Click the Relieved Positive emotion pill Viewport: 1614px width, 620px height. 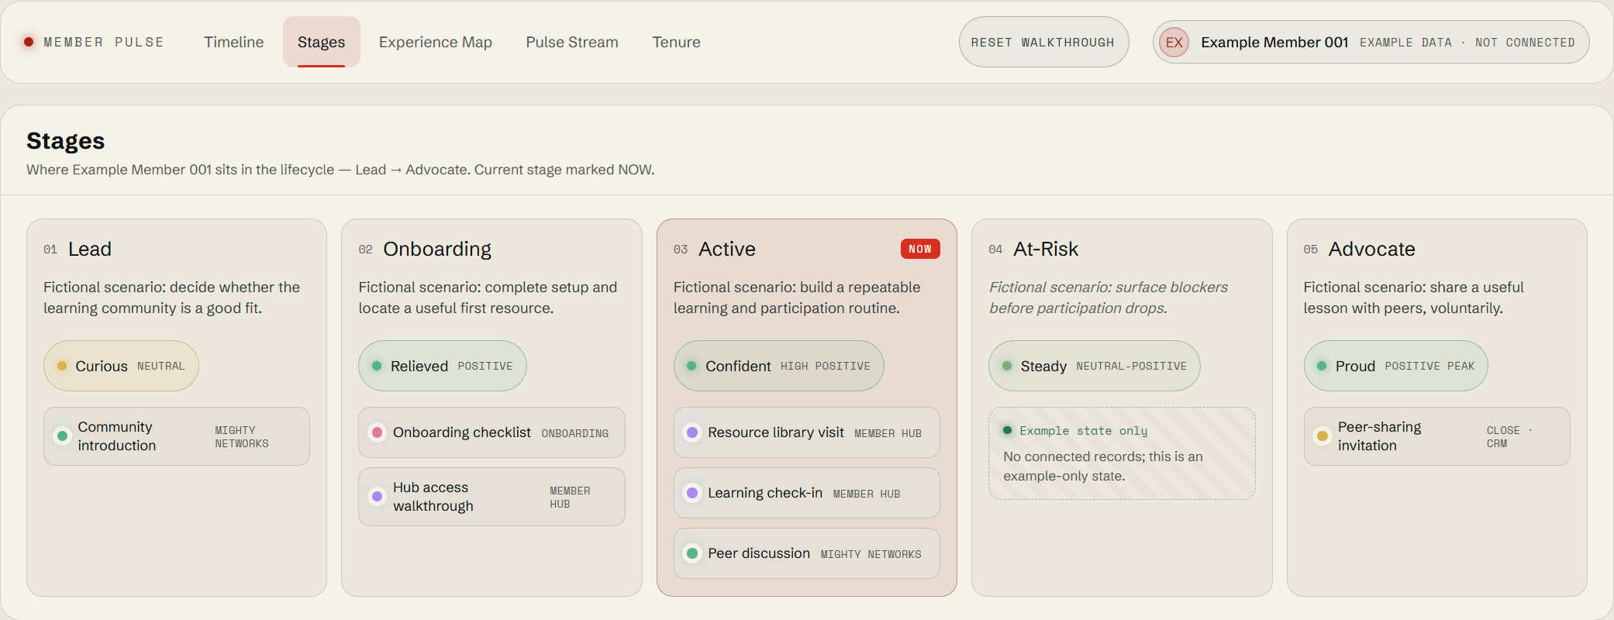[442, 366]
